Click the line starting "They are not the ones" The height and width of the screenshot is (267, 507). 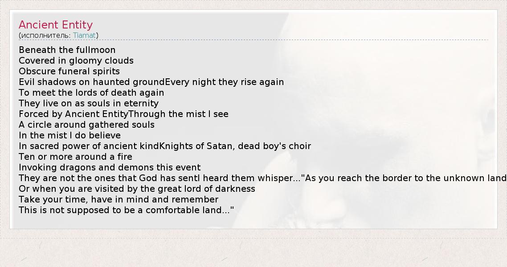[x=262, y=178]
